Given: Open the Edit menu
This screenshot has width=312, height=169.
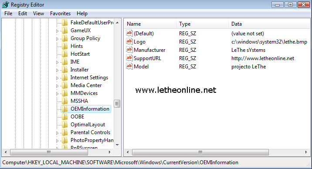Looking at the screenshot, I should point(23,14).
